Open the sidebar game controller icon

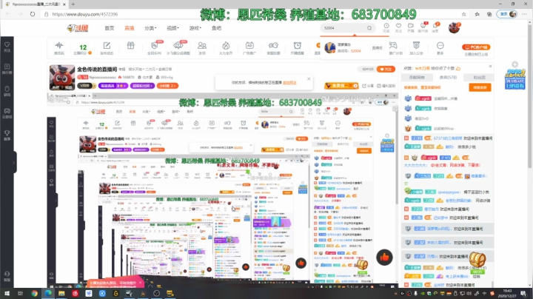[x=7, y=113]
